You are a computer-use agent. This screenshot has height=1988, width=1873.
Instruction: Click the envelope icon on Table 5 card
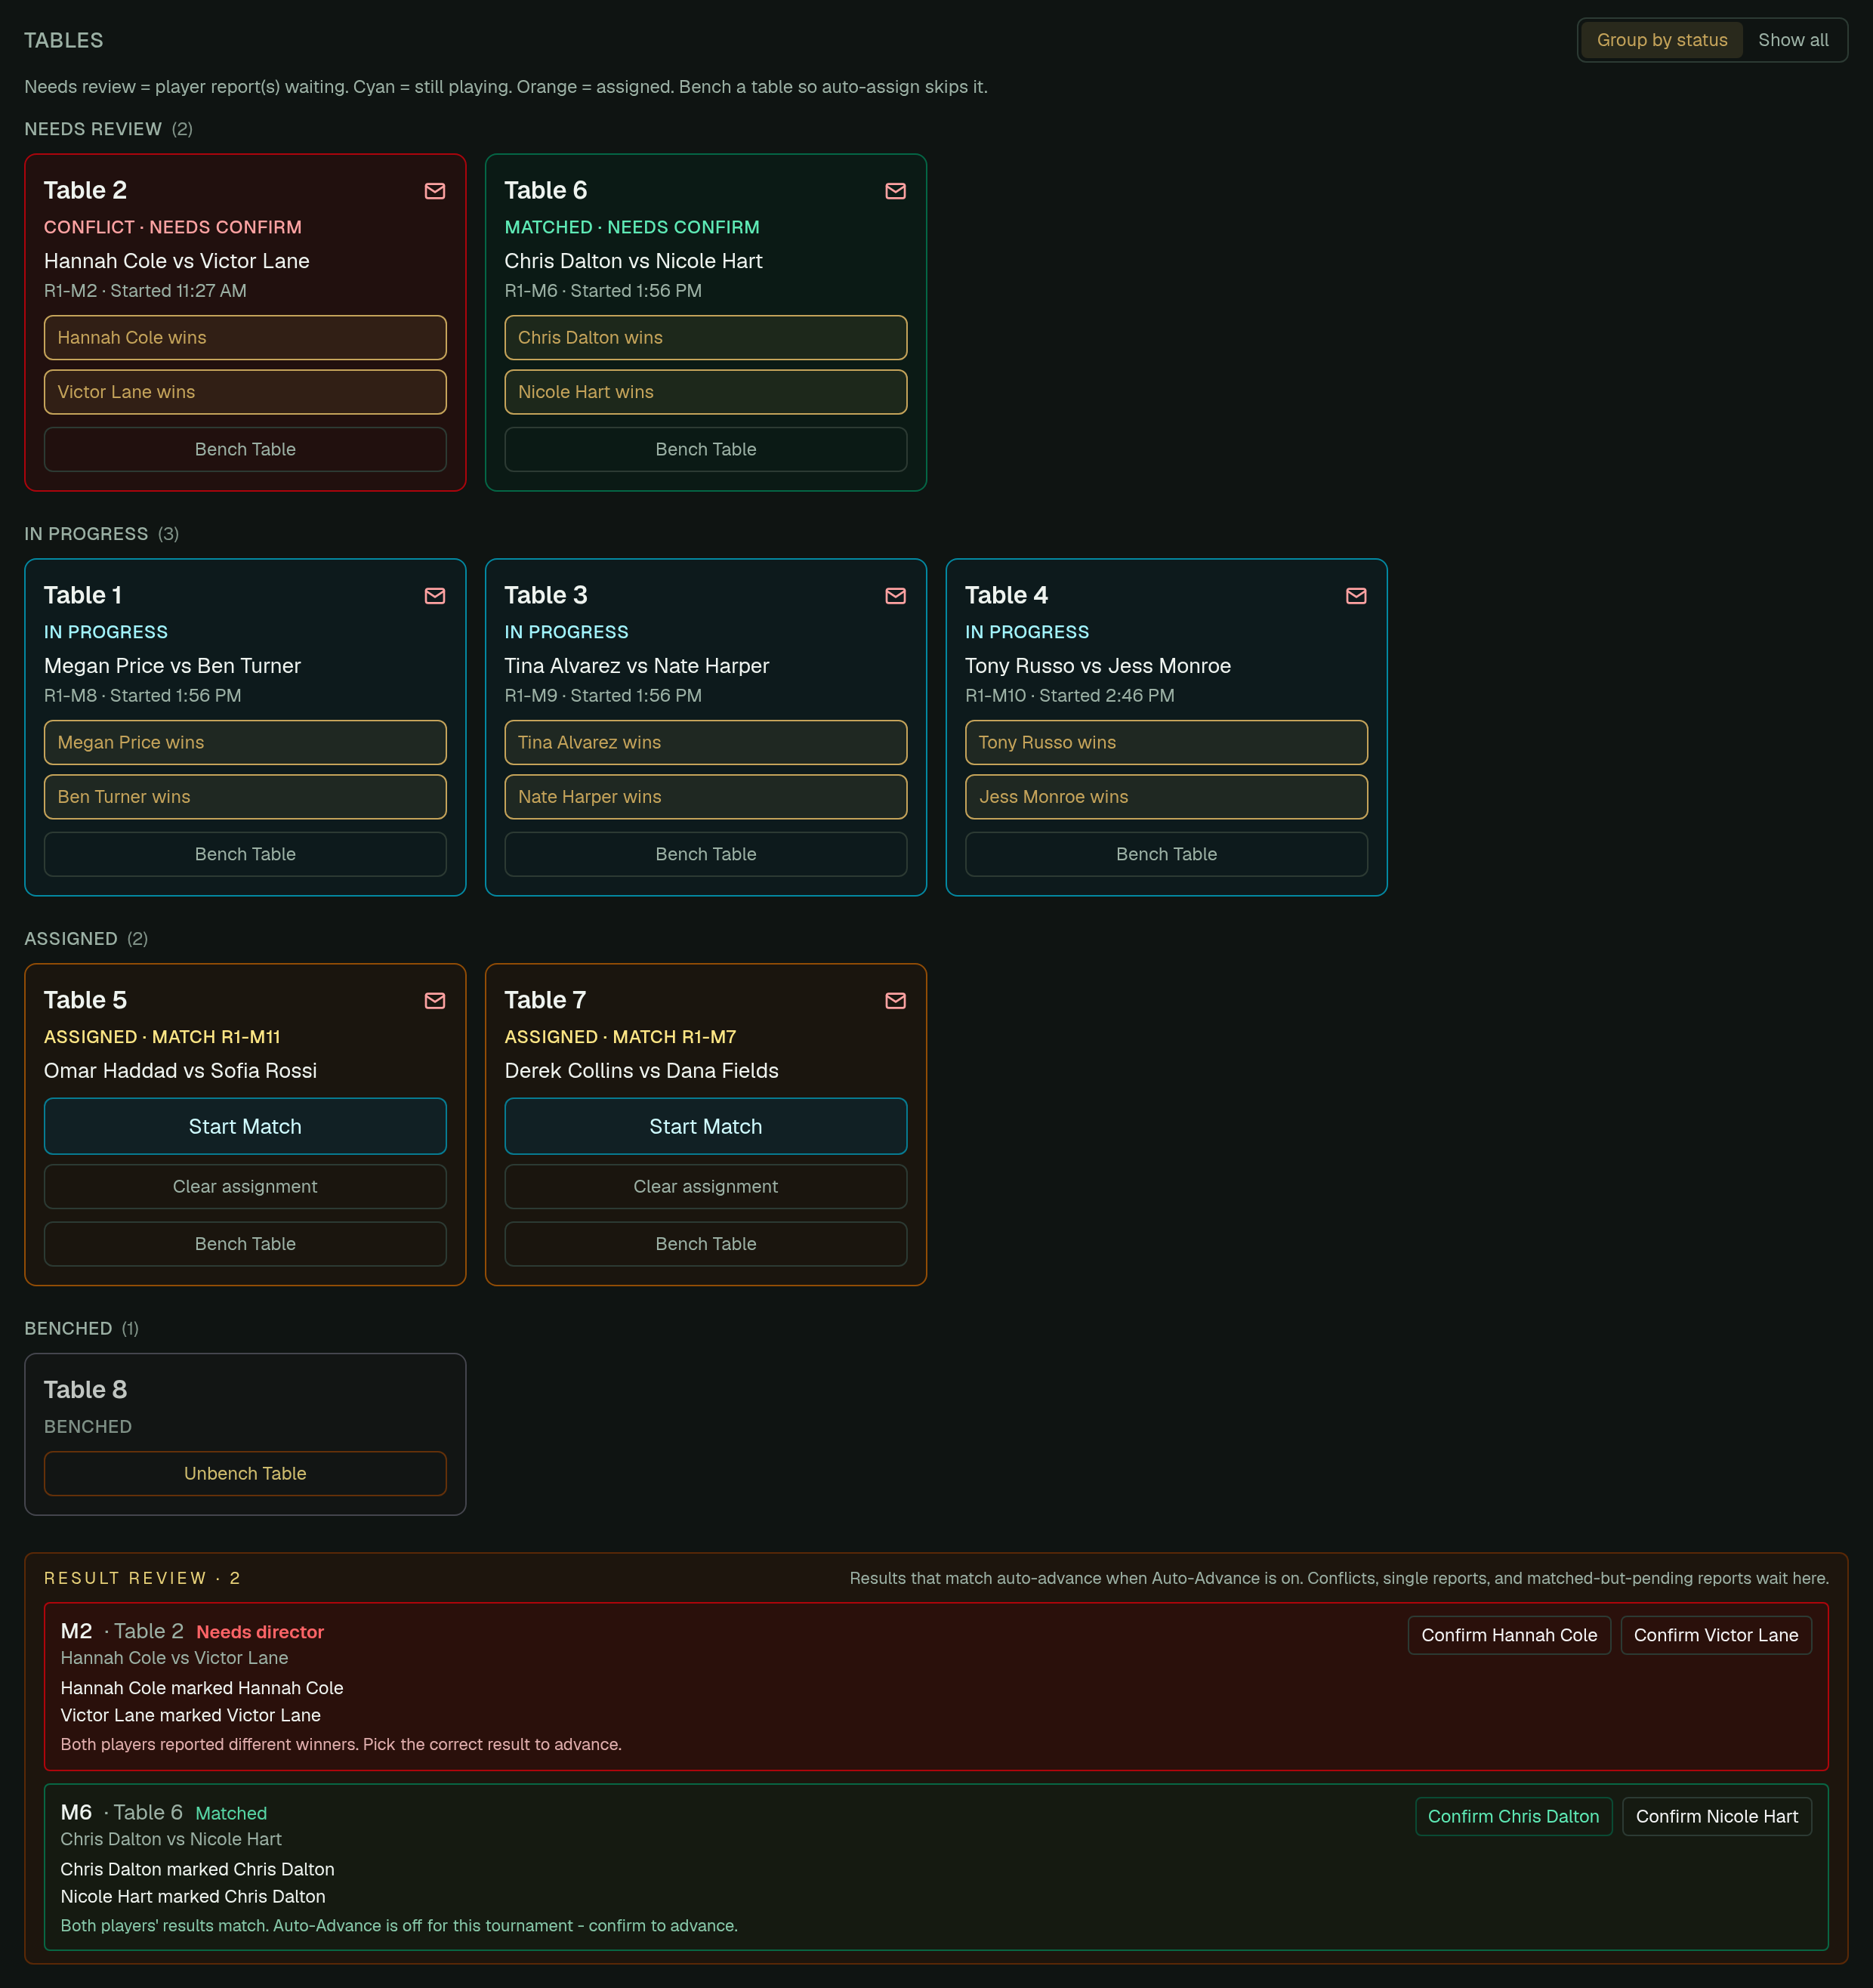click(x=435, y=1001)
